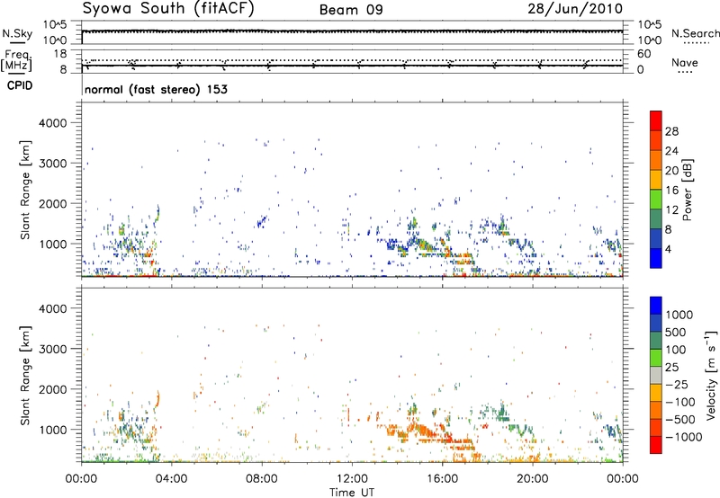The image size is (720, 498).
Task: Pick the Power swatch between 16 and 20
Action: click(656, 180)
